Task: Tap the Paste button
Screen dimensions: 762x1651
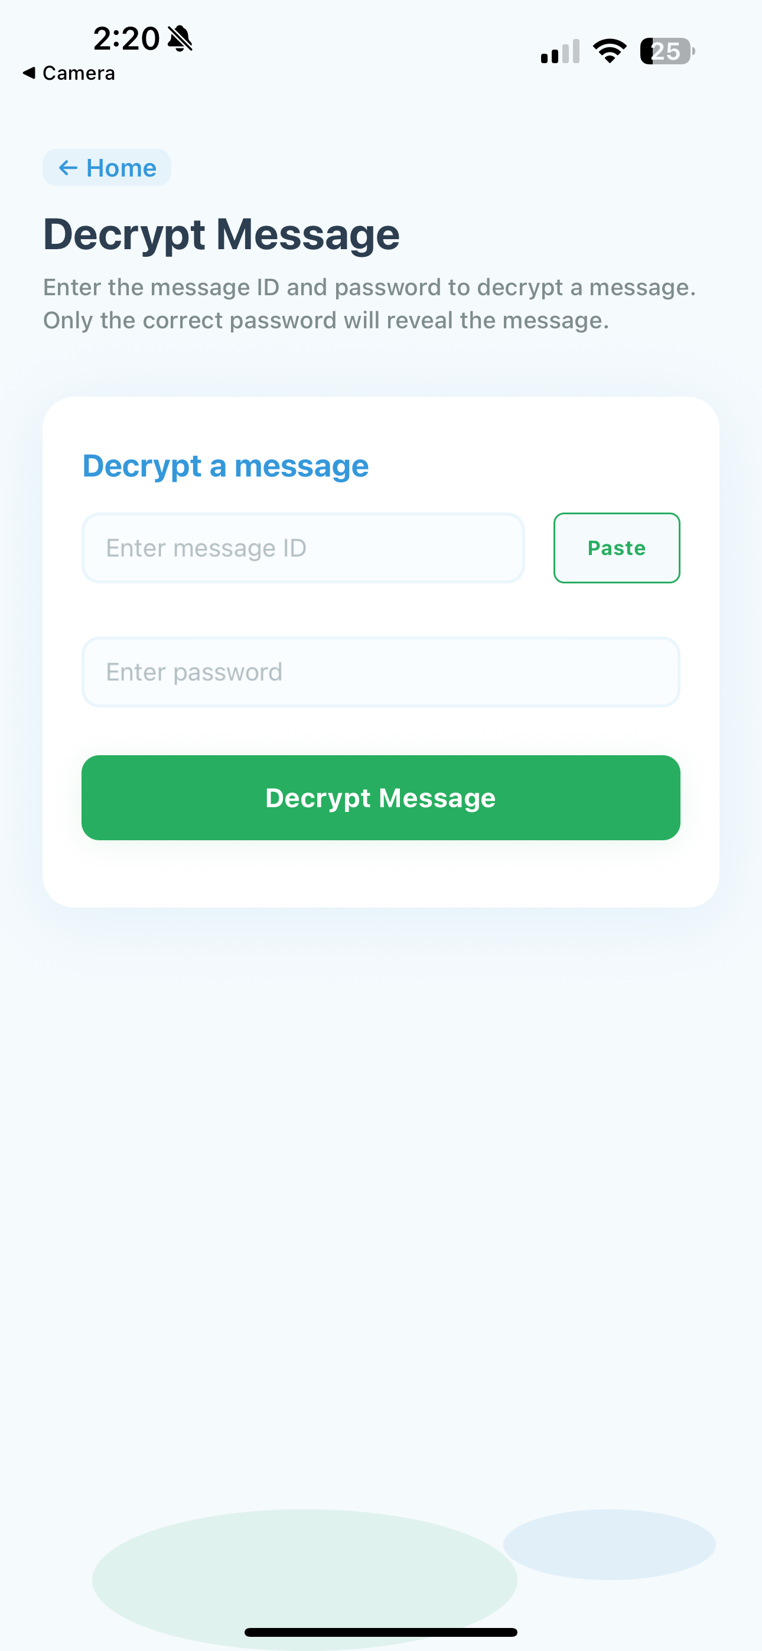Action: [617, 548]
